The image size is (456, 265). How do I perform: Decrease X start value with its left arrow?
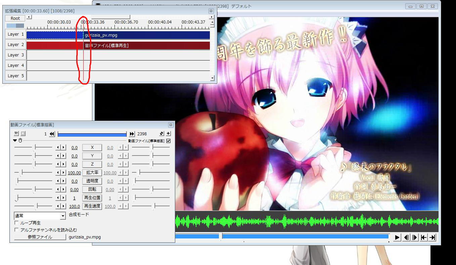58,147
